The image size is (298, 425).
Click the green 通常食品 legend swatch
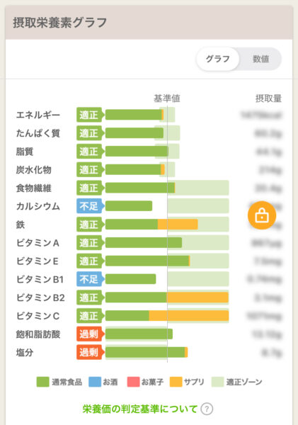(x=42, y=382)
